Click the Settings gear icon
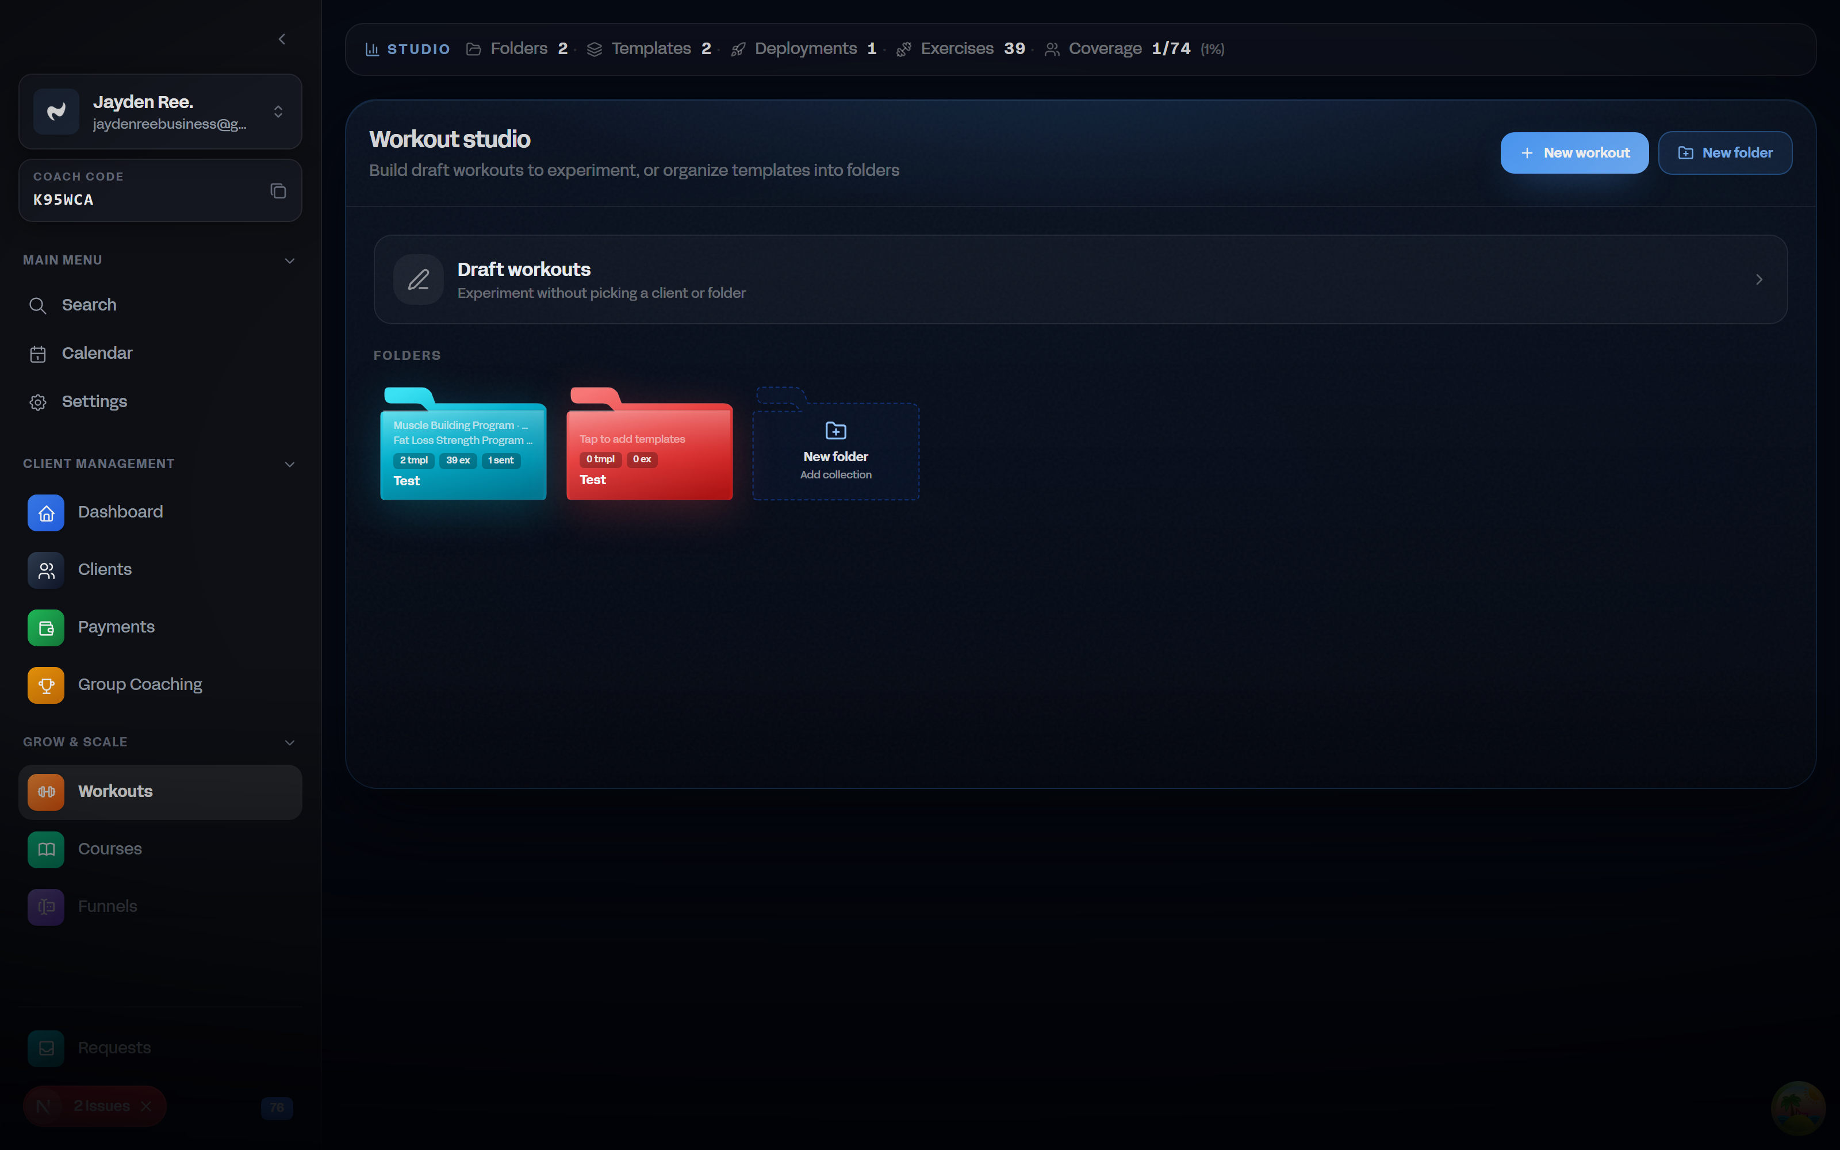The height and width of the screenshot is (1150, 1840). (37, 402)
